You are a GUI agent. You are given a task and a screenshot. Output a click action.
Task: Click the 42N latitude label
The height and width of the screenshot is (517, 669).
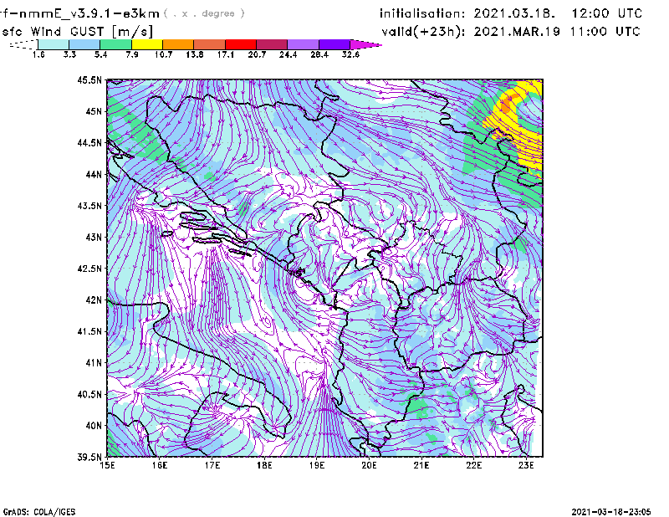pos(94,299)
